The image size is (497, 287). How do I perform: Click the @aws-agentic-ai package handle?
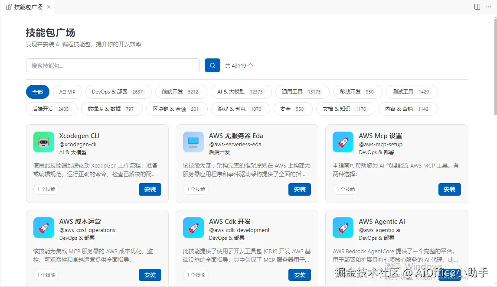pyautogui.click(x=379, y=230)
